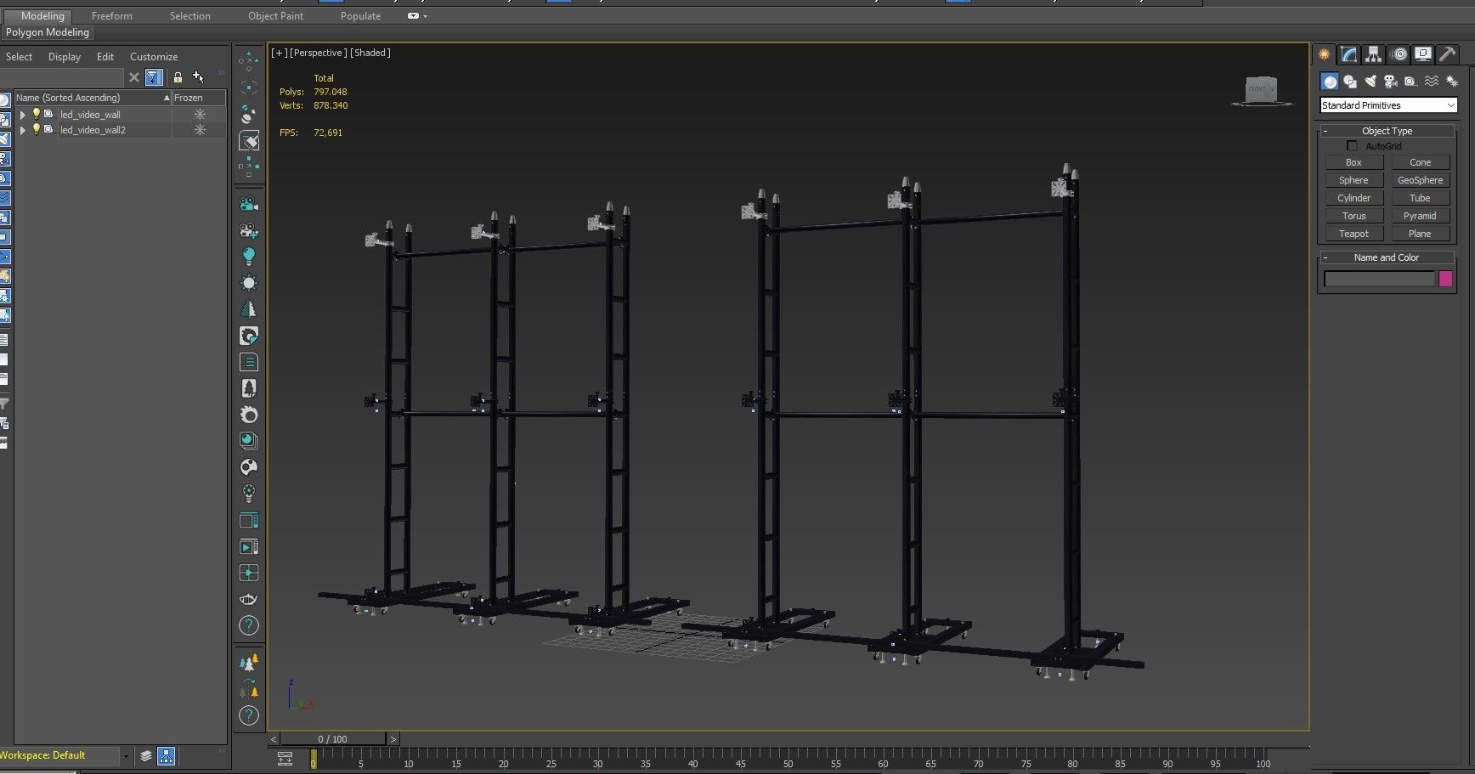Image resolution: width=1475 pixels, height=774 pixels.
Task: Open the Standard Primitives dropdown
Action: [x=1388, y=105]
